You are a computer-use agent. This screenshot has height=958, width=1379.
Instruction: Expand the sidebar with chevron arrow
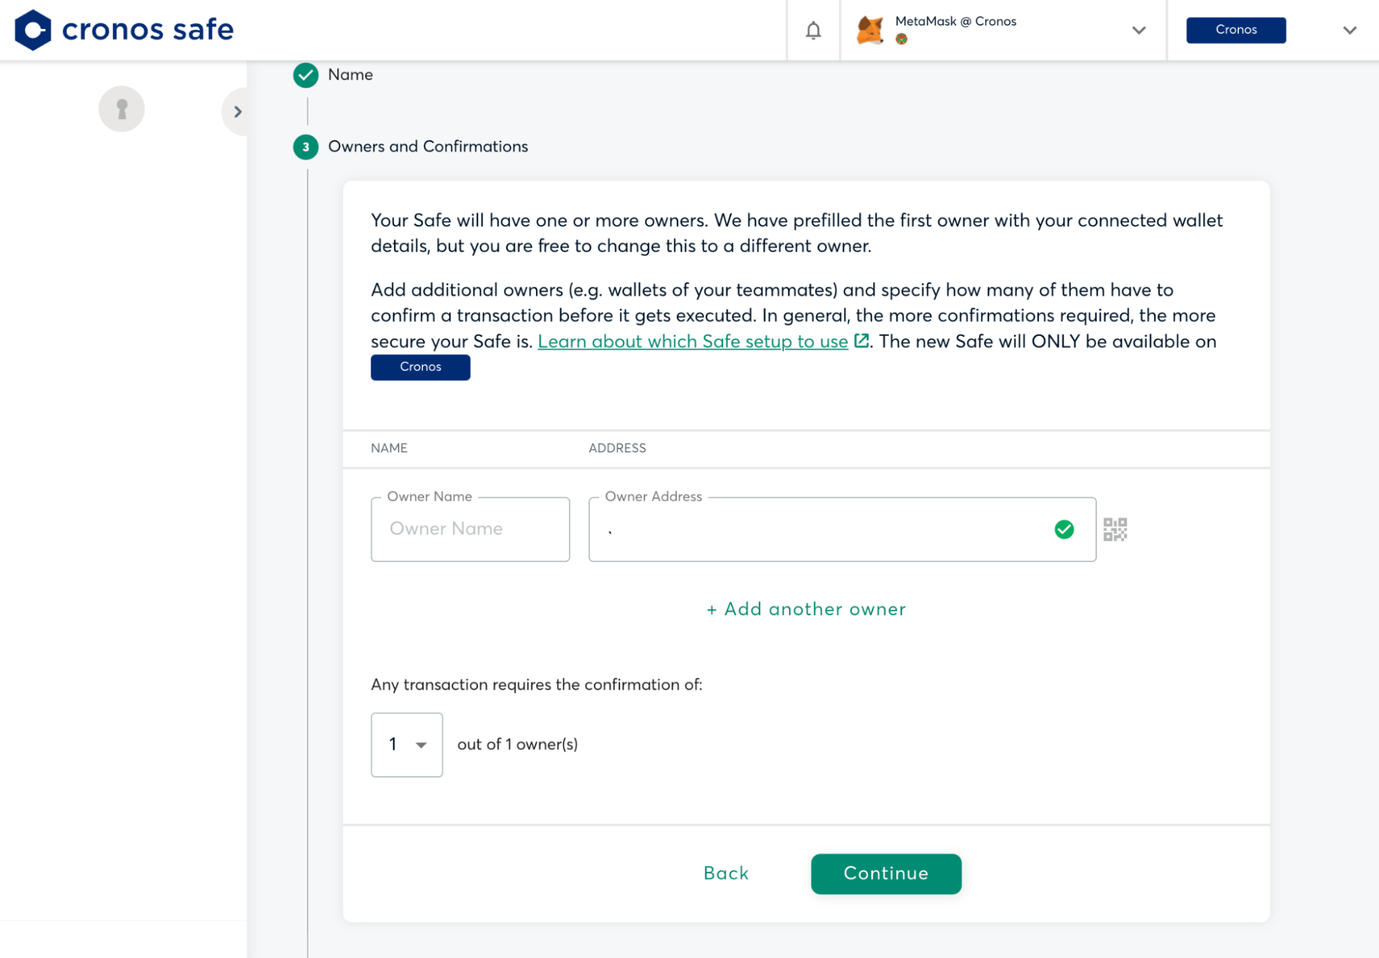237,112
